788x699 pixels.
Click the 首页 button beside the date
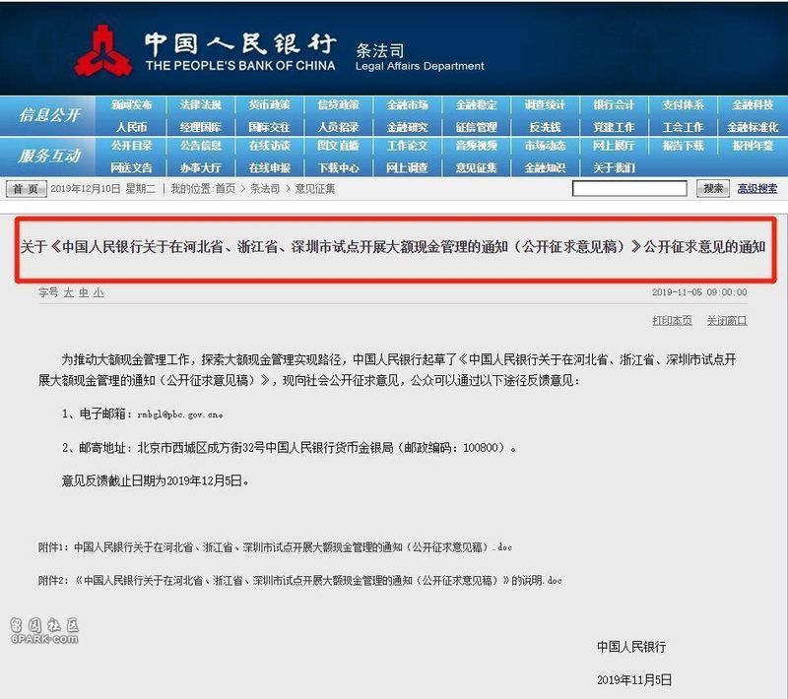click(x=27, y=189)
